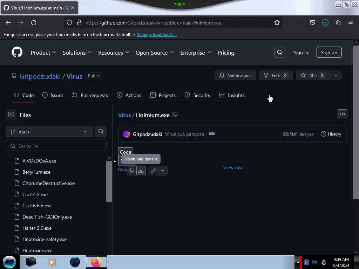Click the blue check extension toolbar icon
Image resolution: width=359 pixels, height=269 pixels.
[x=325, y=22]
